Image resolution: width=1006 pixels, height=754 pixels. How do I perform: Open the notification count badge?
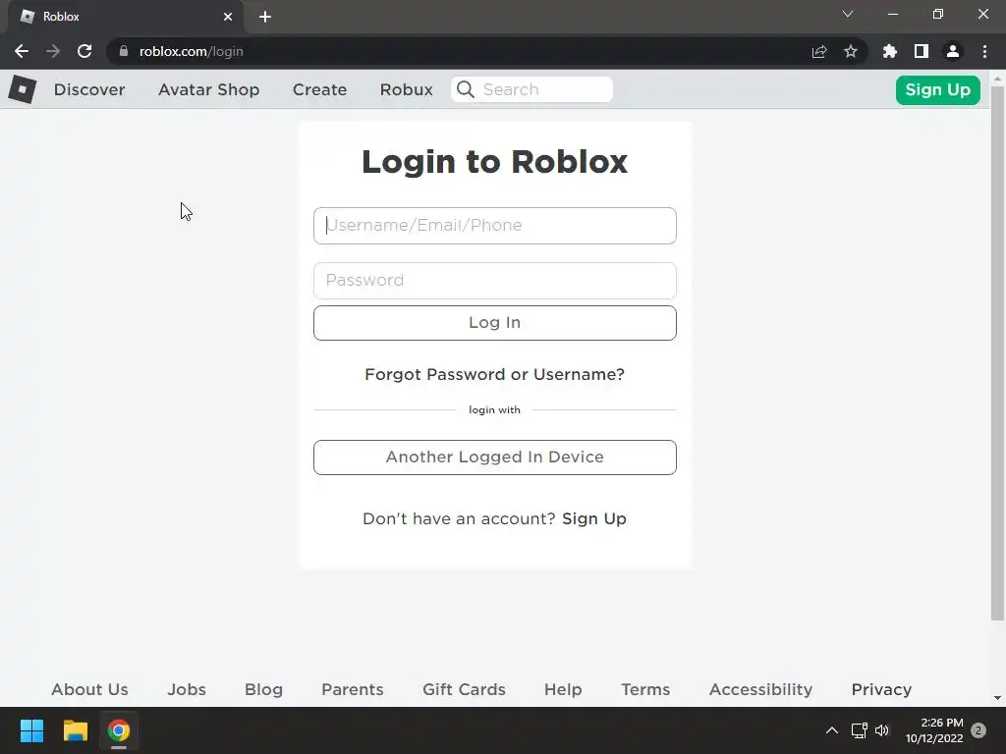point(978,730)
